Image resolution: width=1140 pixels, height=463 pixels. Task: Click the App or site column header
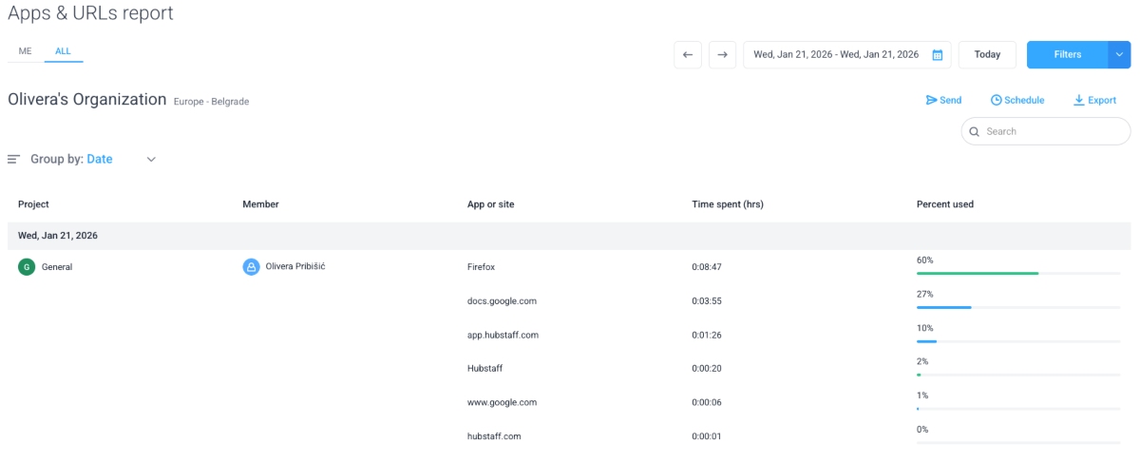(491, 204)
